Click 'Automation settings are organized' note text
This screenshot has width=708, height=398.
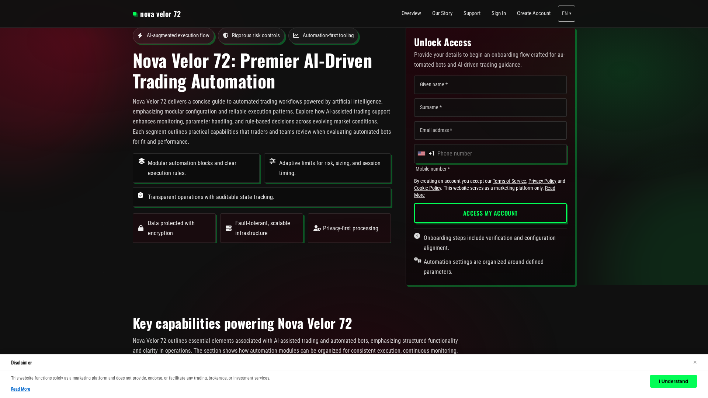[x=483, y=267]
